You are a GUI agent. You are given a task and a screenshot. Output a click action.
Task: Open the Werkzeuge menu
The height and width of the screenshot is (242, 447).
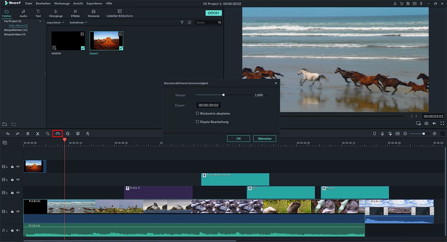(62, 4)
